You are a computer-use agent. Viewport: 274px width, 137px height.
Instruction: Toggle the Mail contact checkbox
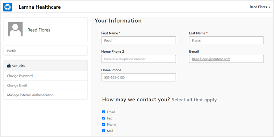tap(104, 131)
